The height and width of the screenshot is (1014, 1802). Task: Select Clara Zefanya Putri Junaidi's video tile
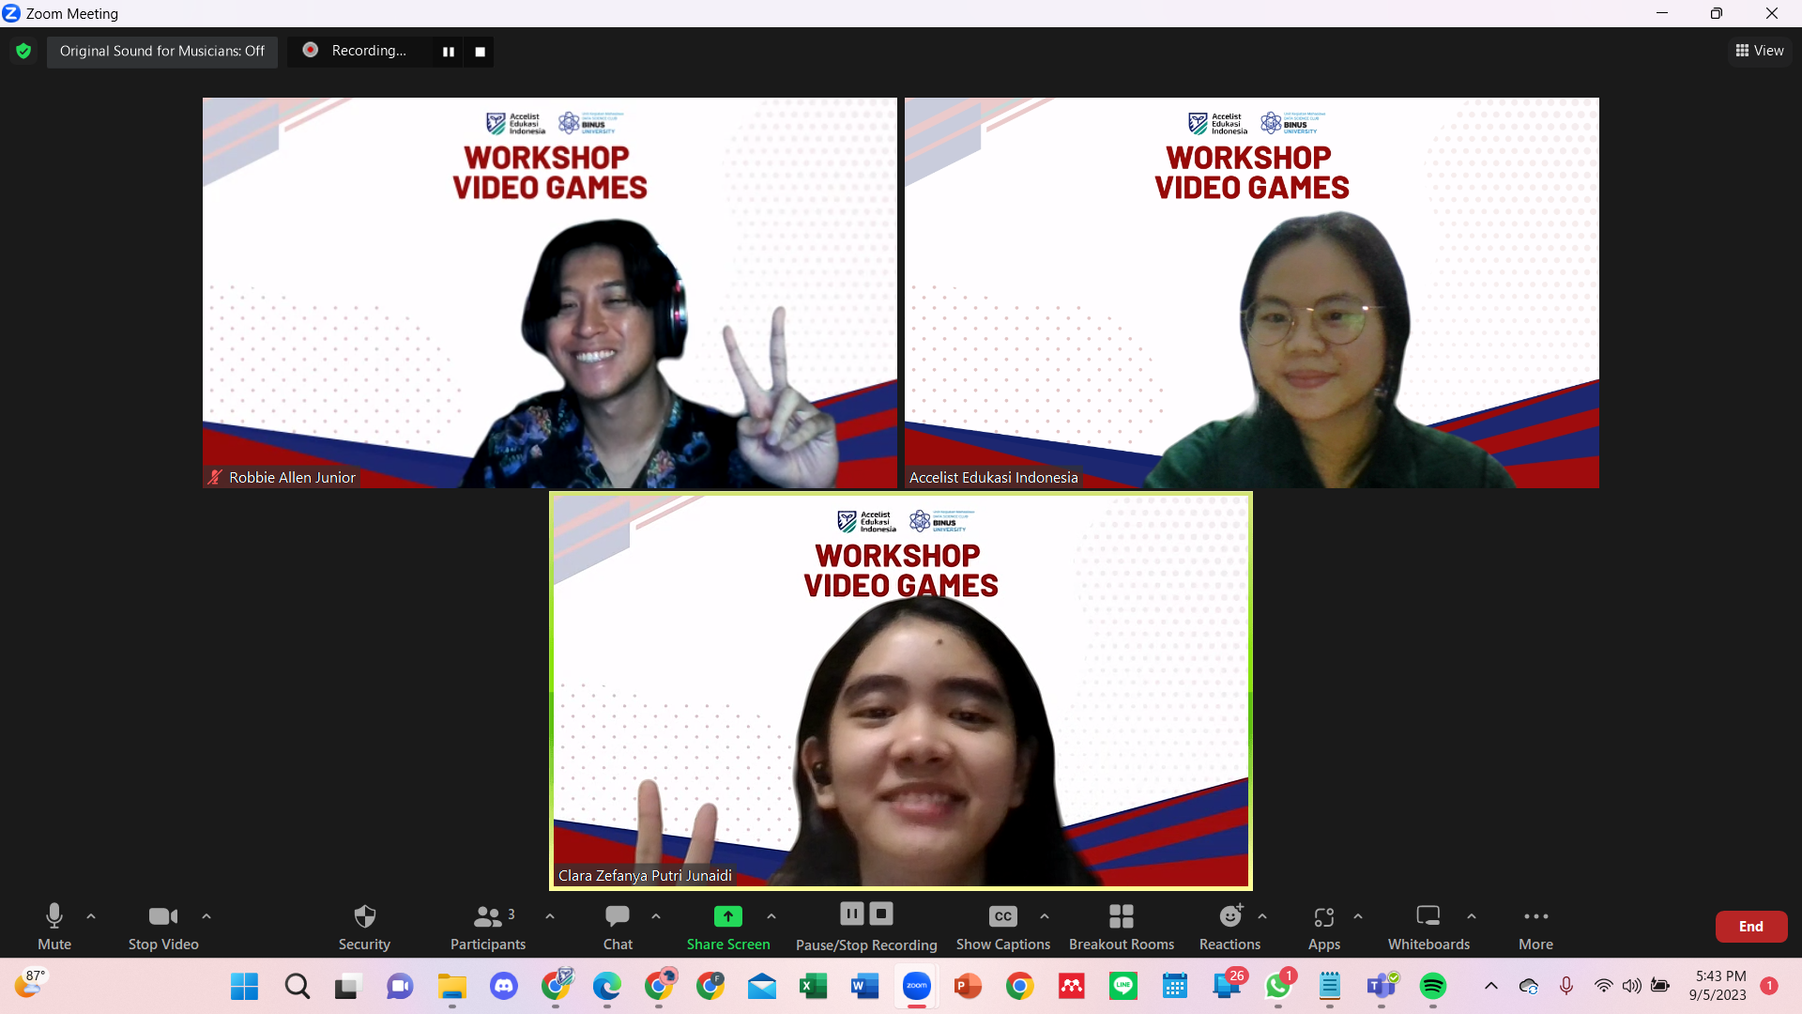coord(900,692)
